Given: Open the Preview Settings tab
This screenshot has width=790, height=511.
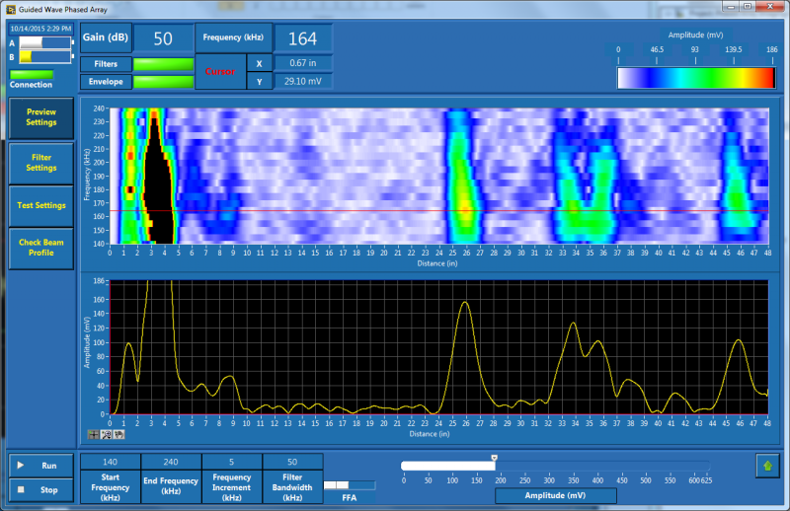Looking at the screenshot, I should [40, 117].
